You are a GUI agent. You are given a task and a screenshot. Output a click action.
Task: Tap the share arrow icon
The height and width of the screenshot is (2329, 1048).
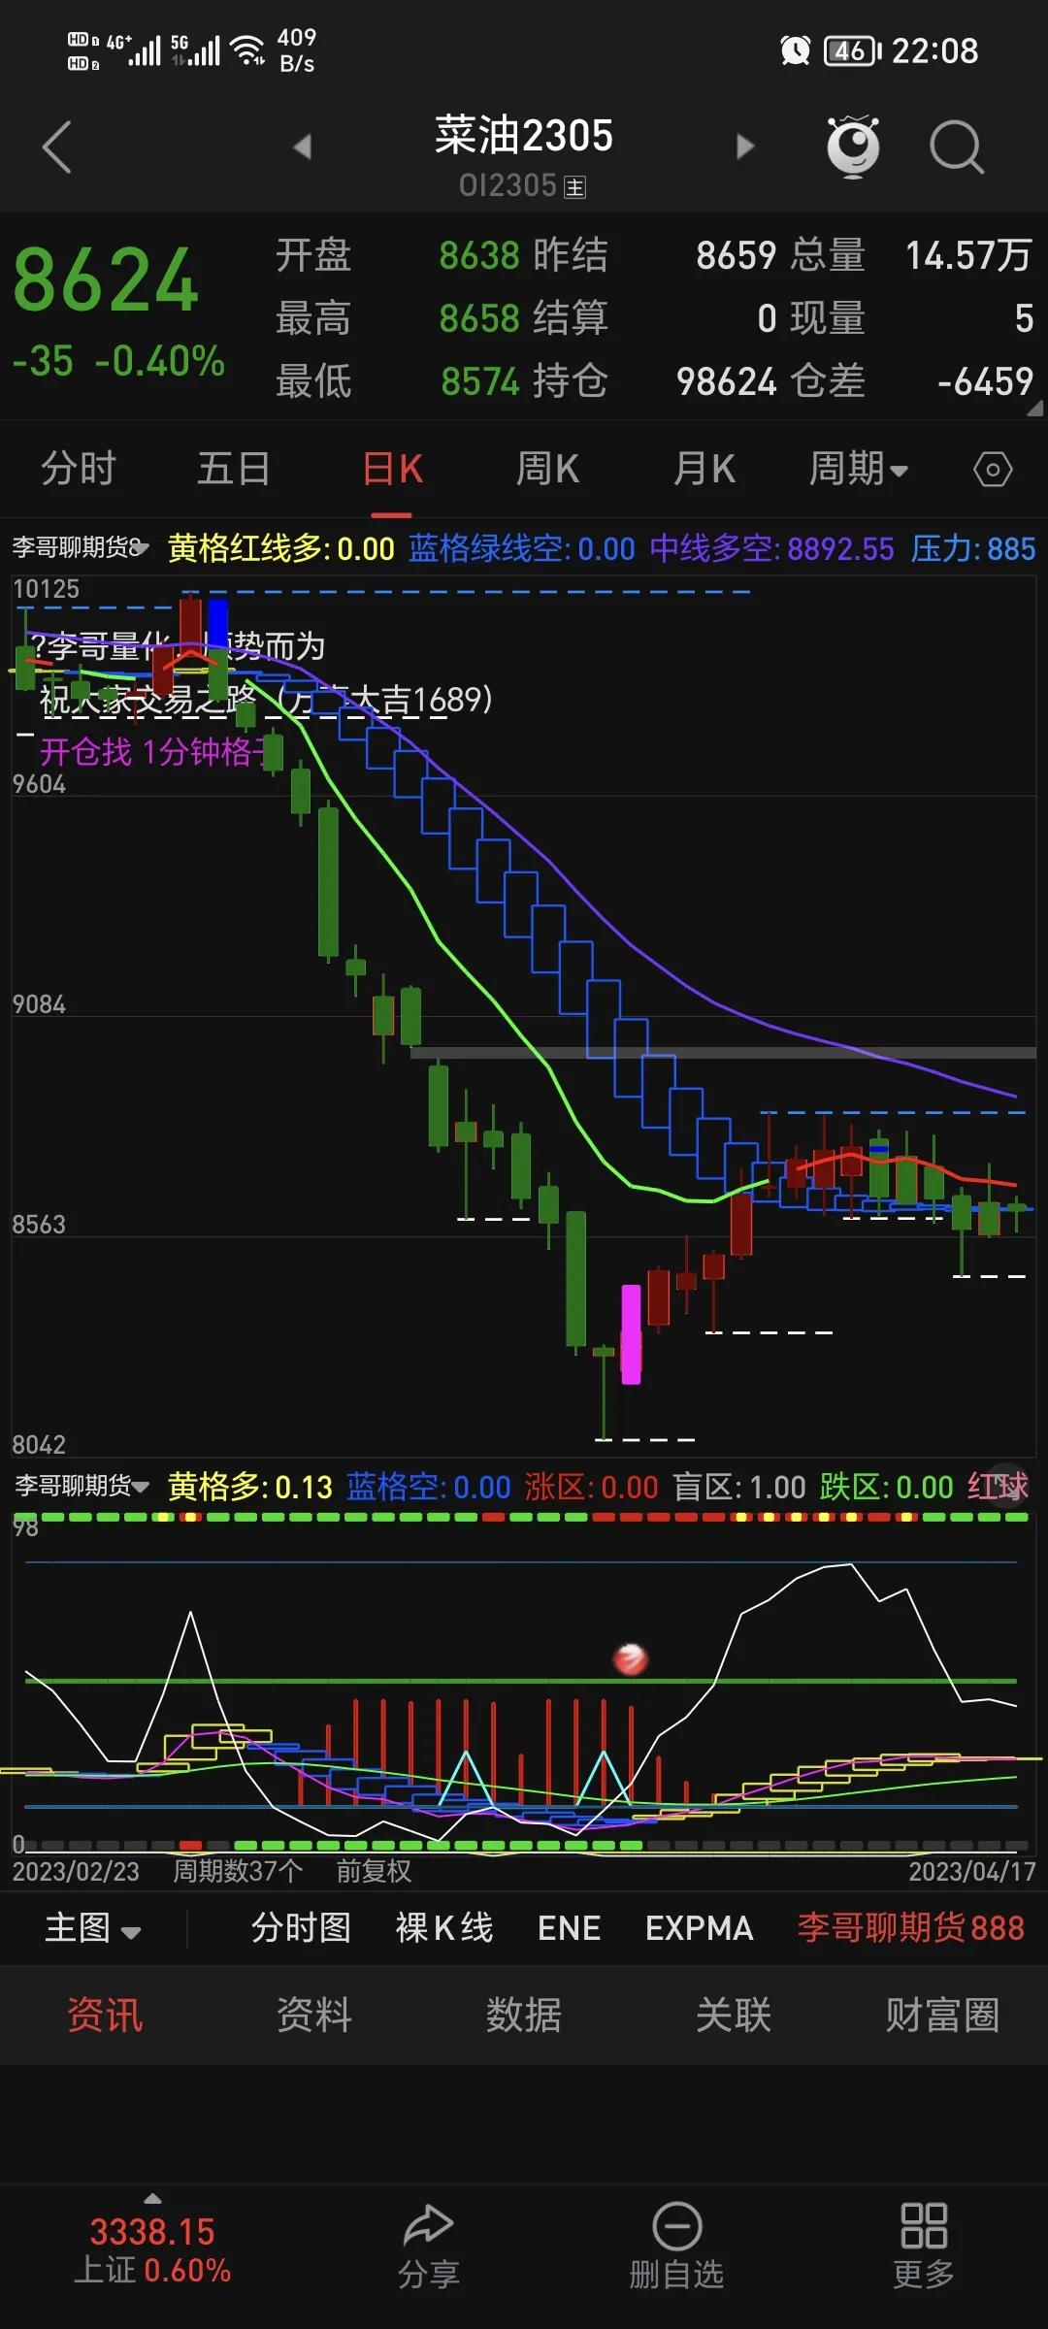click(x=428, y=2225)
